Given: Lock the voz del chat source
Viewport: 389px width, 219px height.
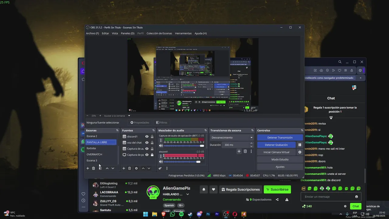Looking at the screenshot, I should coord(152,143).
